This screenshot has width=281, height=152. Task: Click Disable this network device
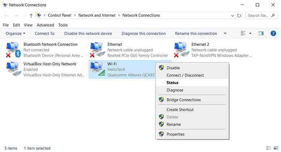click(x=88, y=34)
